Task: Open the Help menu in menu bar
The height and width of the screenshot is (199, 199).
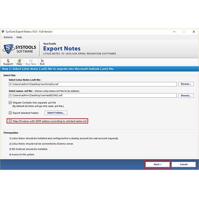Action: click(19, 37)
